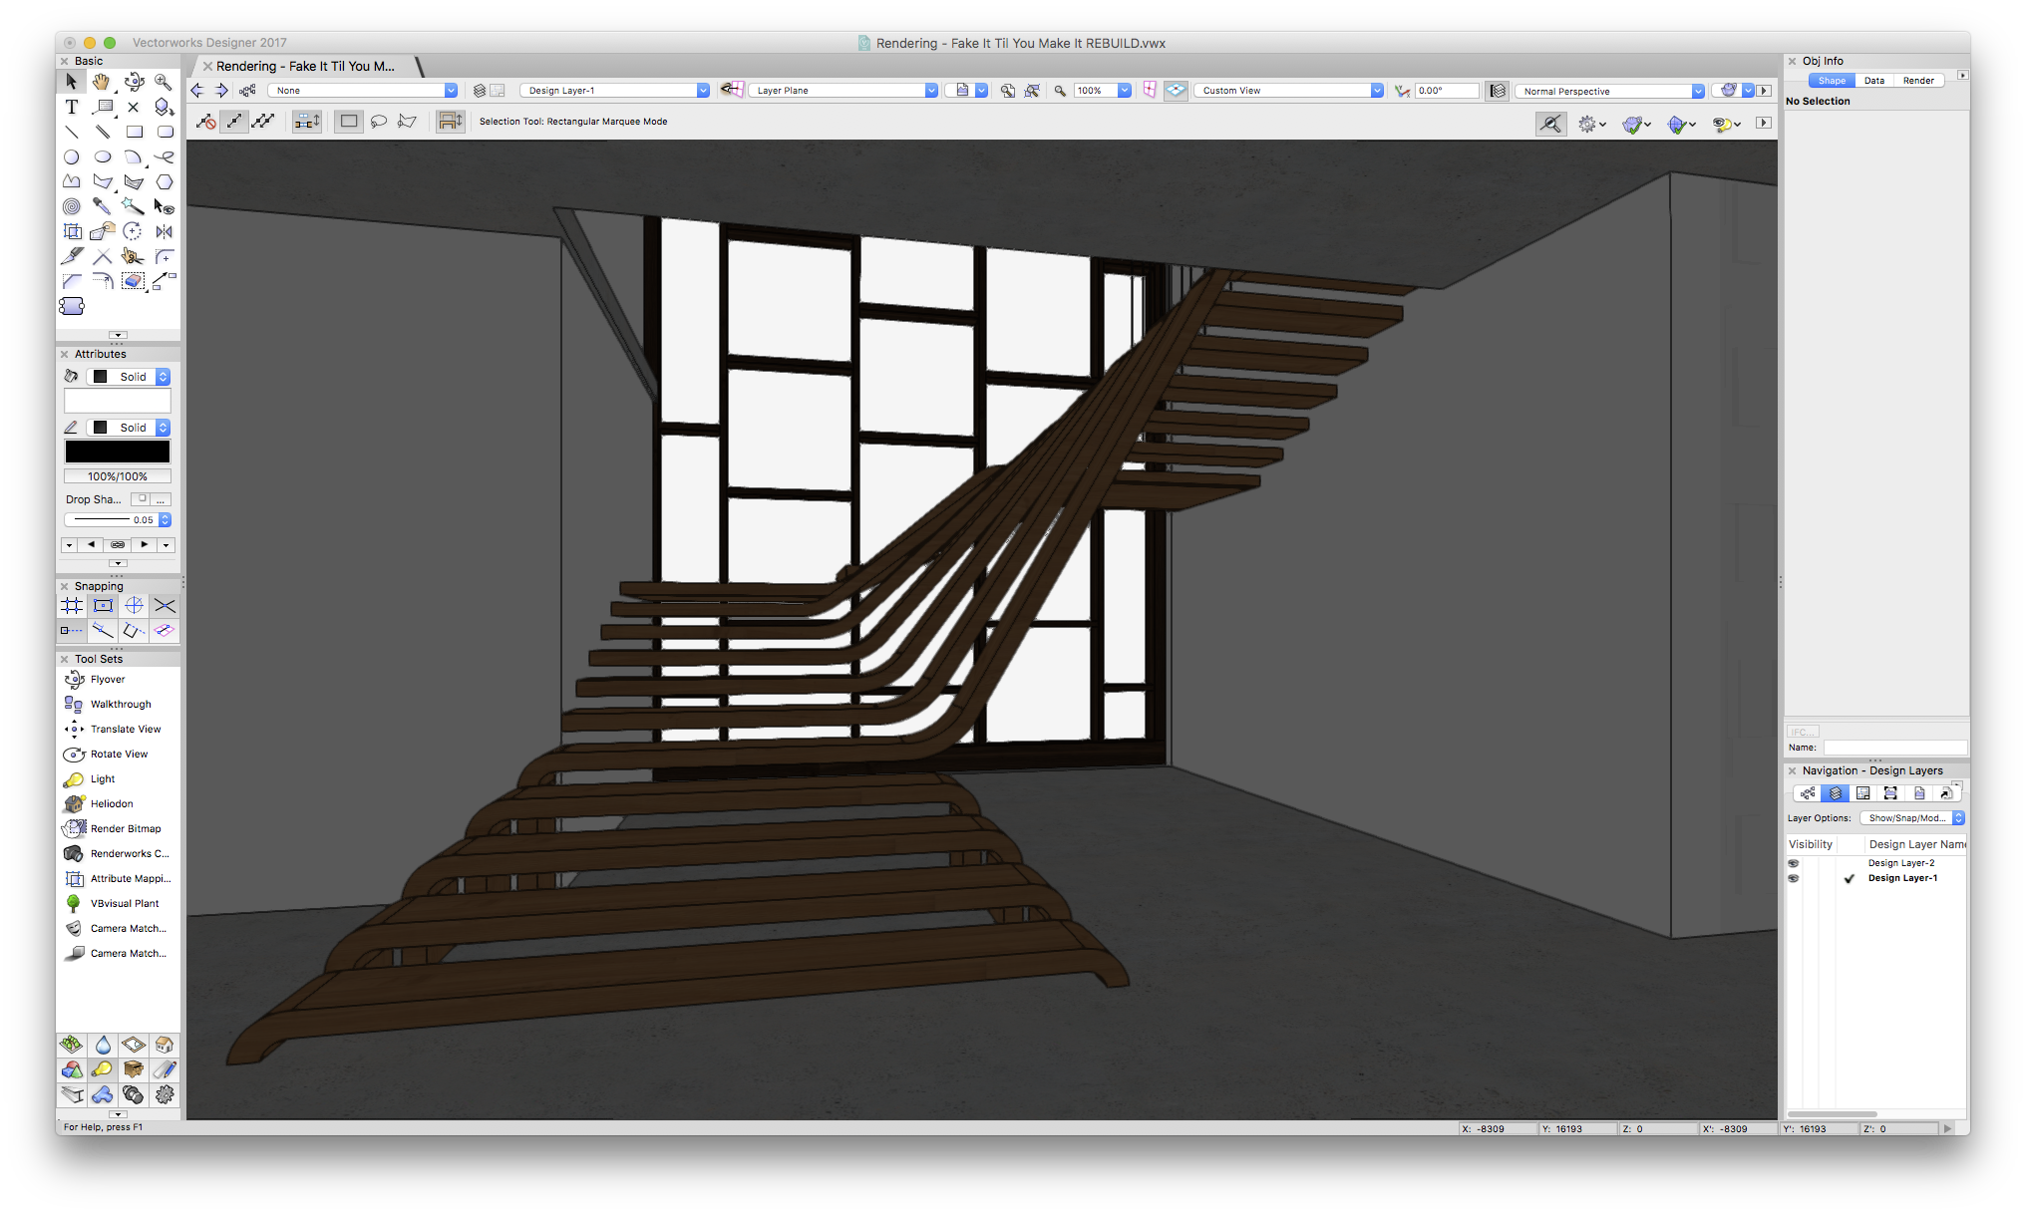The image size is (2026, 1215).
Task: Select the Design Layer-2 row
Action: 1900,863
